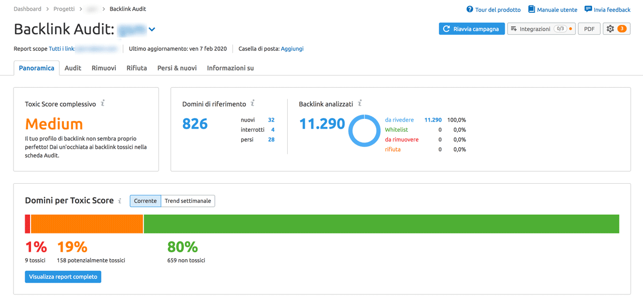
Task: Click info icon next to Toxic Score complessivo
Action: pos(103,103)
